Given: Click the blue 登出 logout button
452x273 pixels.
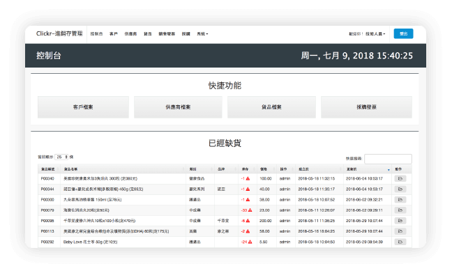Looking at the screenshot, I should click(x=404, y=33).
